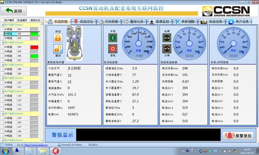The image size is (259, 155).
Task: Click the engine cutaway image
Action: point(75,43)
